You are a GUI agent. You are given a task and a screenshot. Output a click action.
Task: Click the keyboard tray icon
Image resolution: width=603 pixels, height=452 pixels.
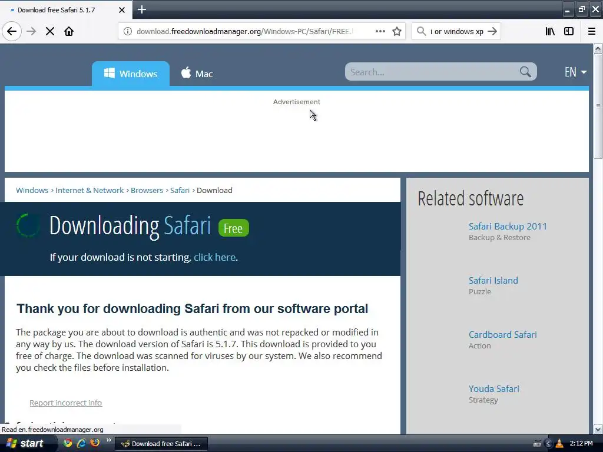click(537, 444)
